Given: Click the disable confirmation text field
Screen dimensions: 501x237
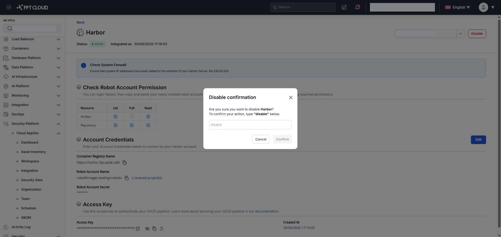Looking at the screenshot, I should pos(250,125).
